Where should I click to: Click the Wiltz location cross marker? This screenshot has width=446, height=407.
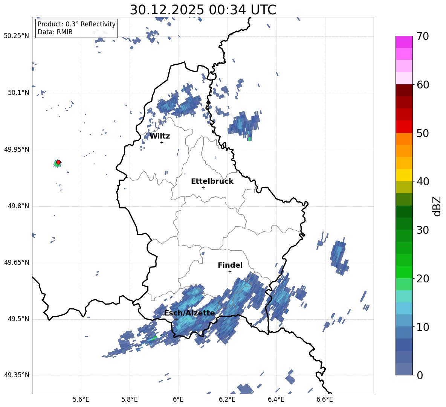click(162, 142)
